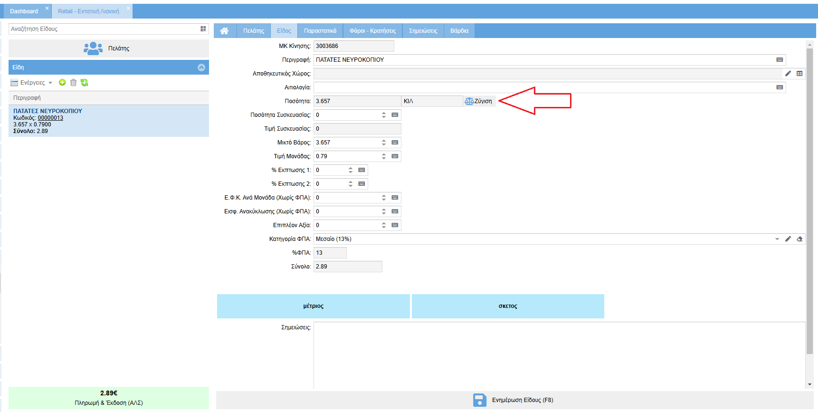Collapse the Είδη panel
The image size is (818, 412).
pyautogui.click(x=201, y=67)
